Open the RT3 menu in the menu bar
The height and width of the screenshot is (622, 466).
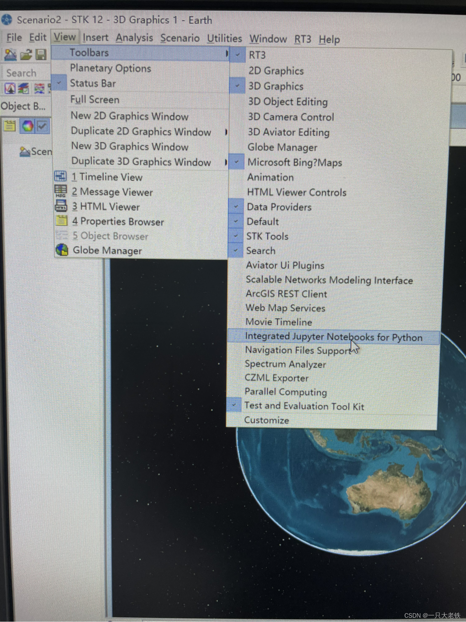pyautogui.click(x=302, y=39)
